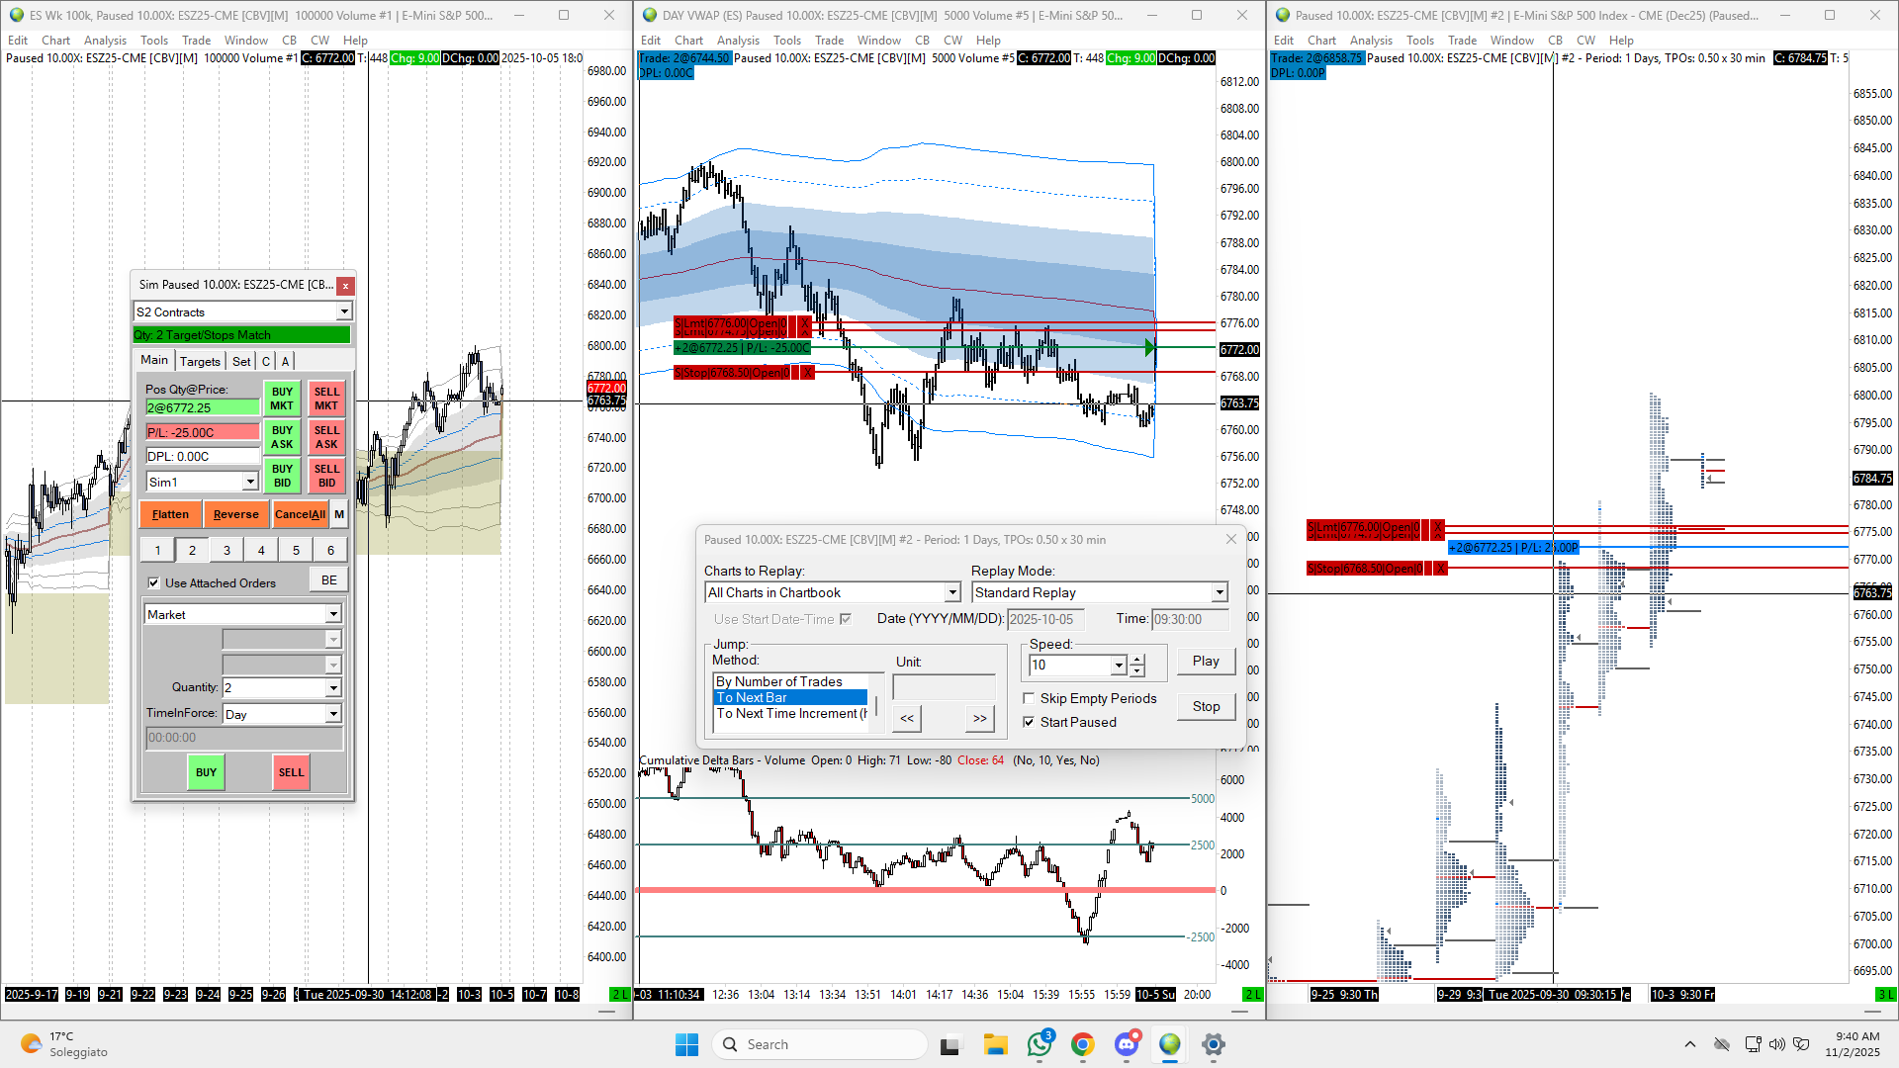This screenshot has height=1068, width=1899.
Task: Jump replay forward with >> button
Action: (979, 719)
